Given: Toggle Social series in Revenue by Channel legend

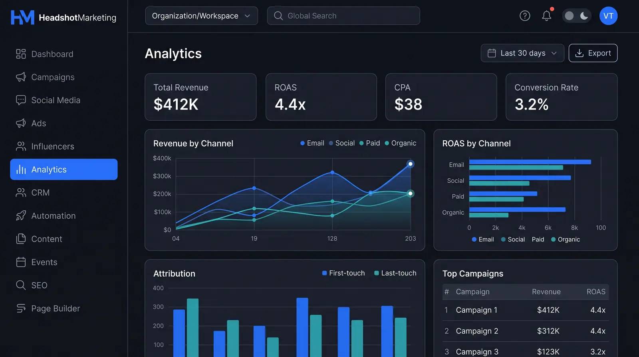Looking at the screenshot, I should pos(341,143).
